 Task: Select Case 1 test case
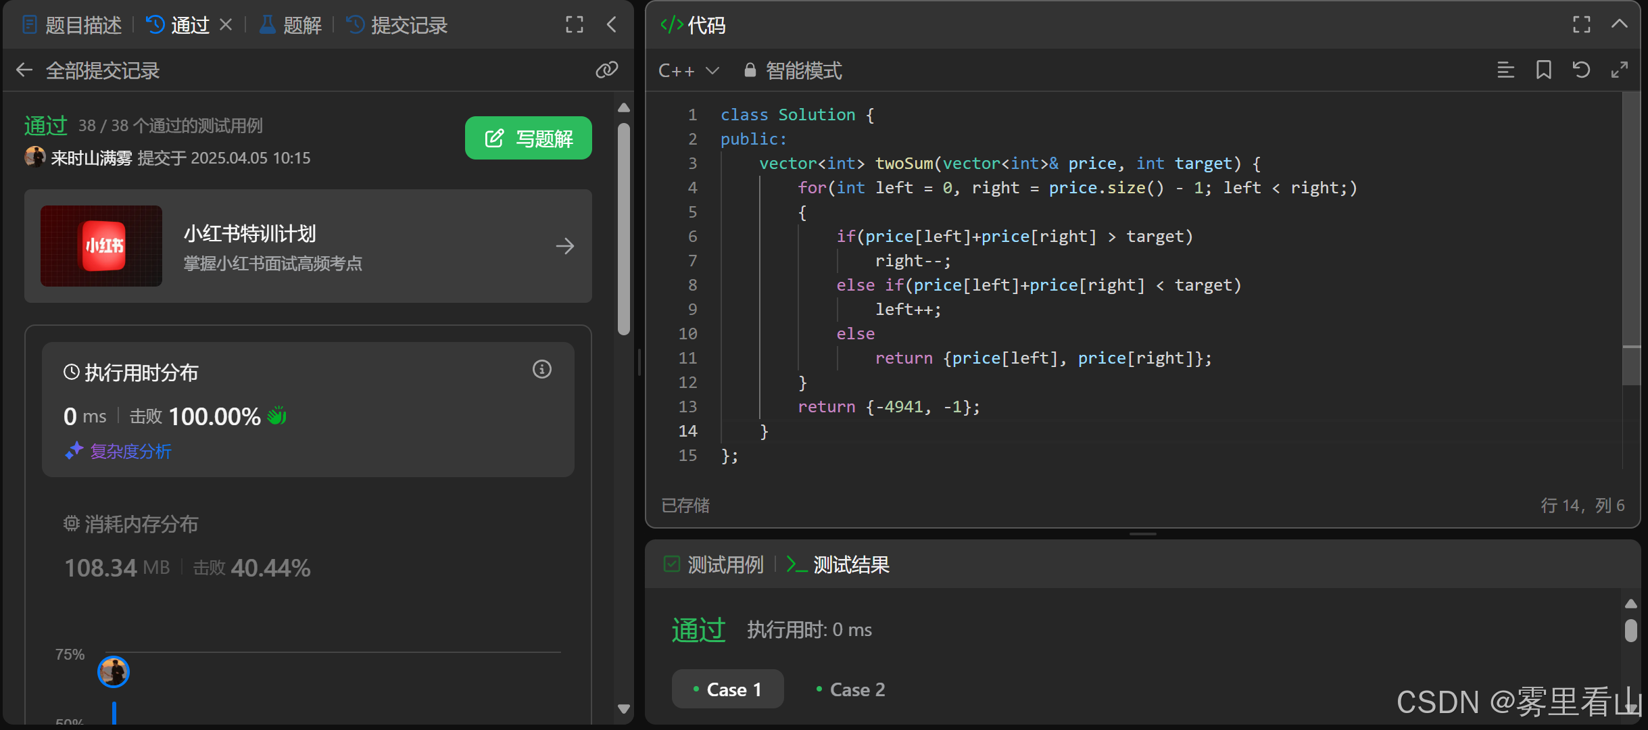727,689
